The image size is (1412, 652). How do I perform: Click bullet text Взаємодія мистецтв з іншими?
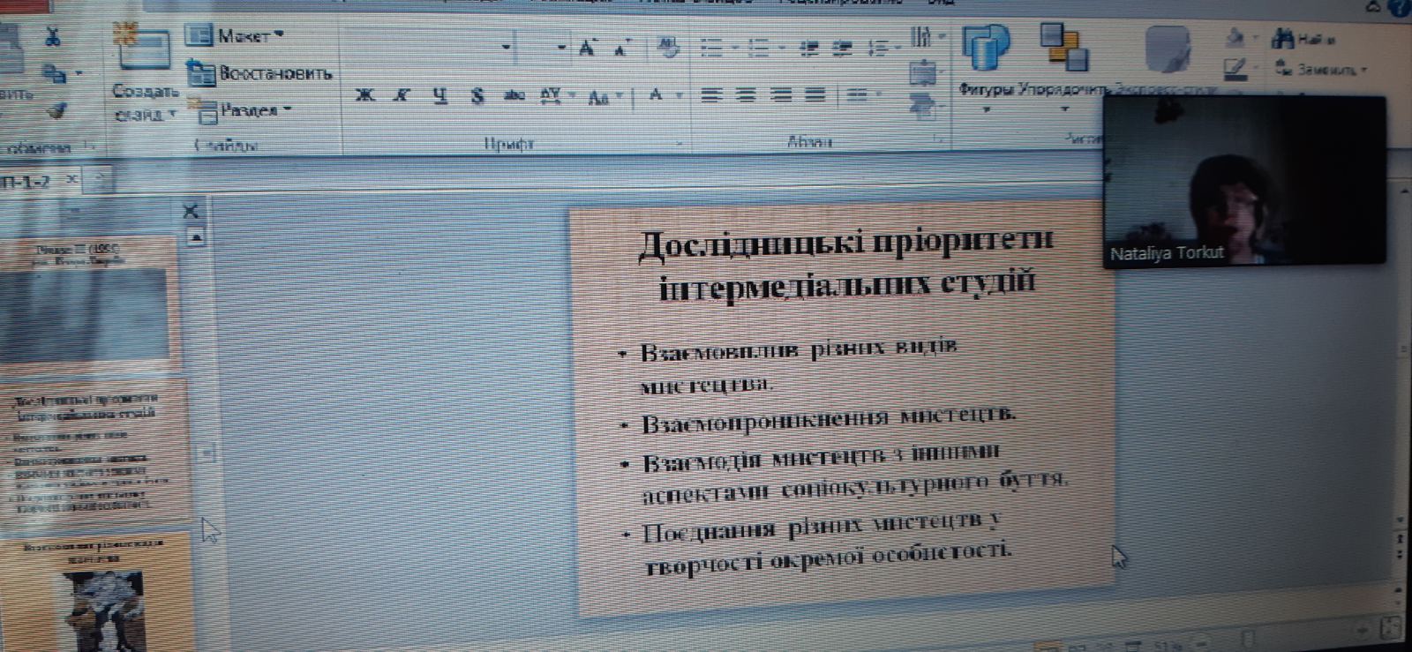tap(822, 459)
